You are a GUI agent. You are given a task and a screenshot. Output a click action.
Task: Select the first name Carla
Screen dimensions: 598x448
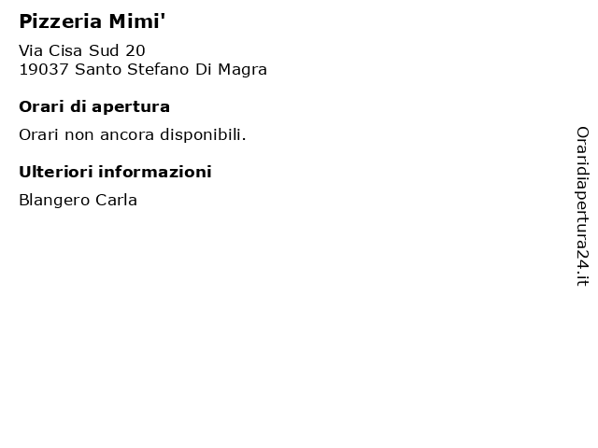tap(116, 200)
